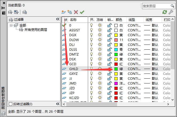Open palette properties icon on the sidebar
177x117 pixels.
coord(4,13)
